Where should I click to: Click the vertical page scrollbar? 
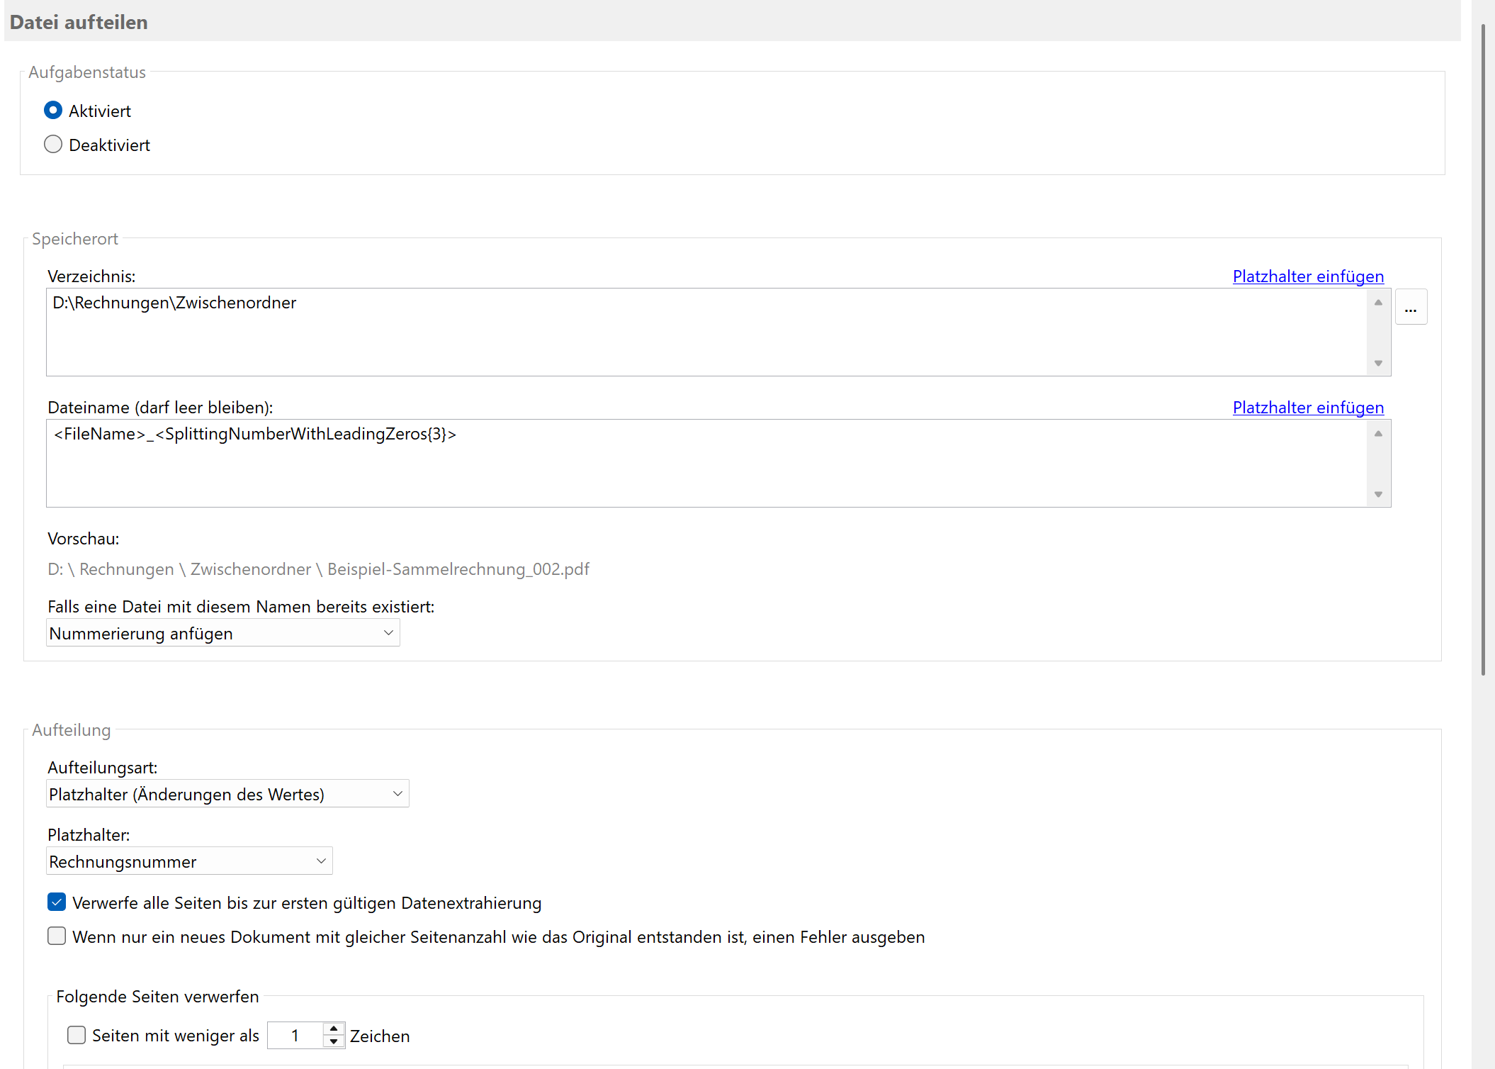[x=1482, y=347]
